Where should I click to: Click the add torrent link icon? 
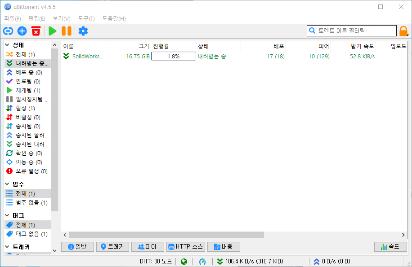point(8,31)
